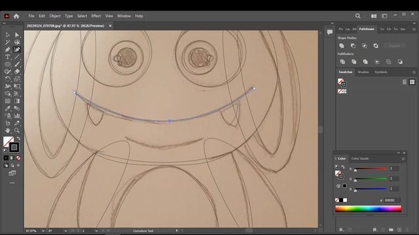Open the zoom level dropdown
Screen dimensions: 419x235
click(43, 231)
